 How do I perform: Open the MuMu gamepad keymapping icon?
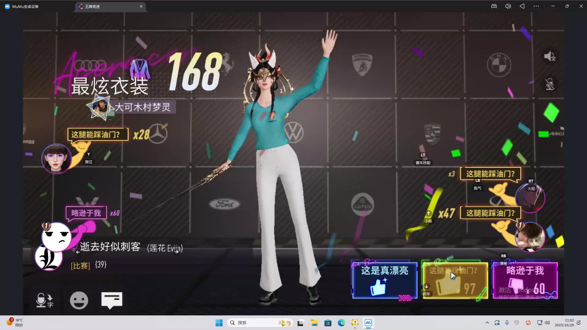pyautogui.click(x=494, y=6)
